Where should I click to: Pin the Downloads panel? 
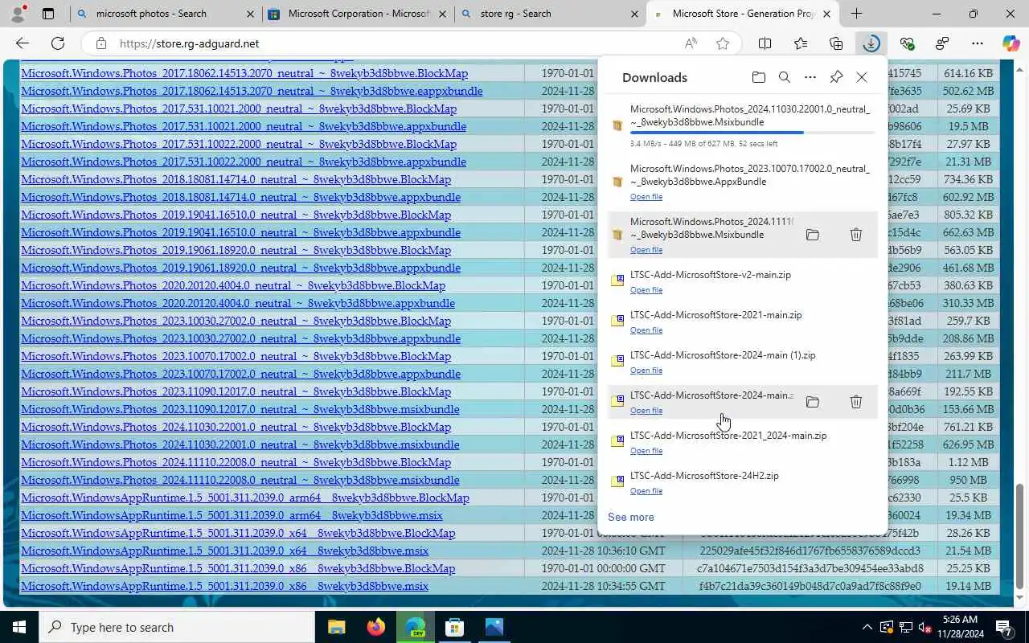point(836,77)
